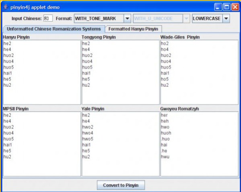The width and height of the screenshot is (241, 192).
Task: Select Unformatted Chinese Romanization Systems tab
Action: 54,29
